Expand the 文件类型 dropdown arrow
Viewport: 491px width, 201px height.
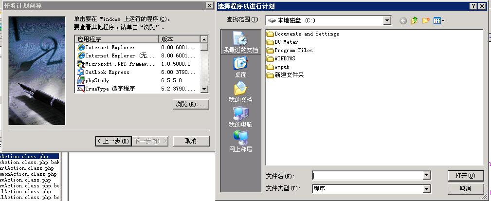426,188
